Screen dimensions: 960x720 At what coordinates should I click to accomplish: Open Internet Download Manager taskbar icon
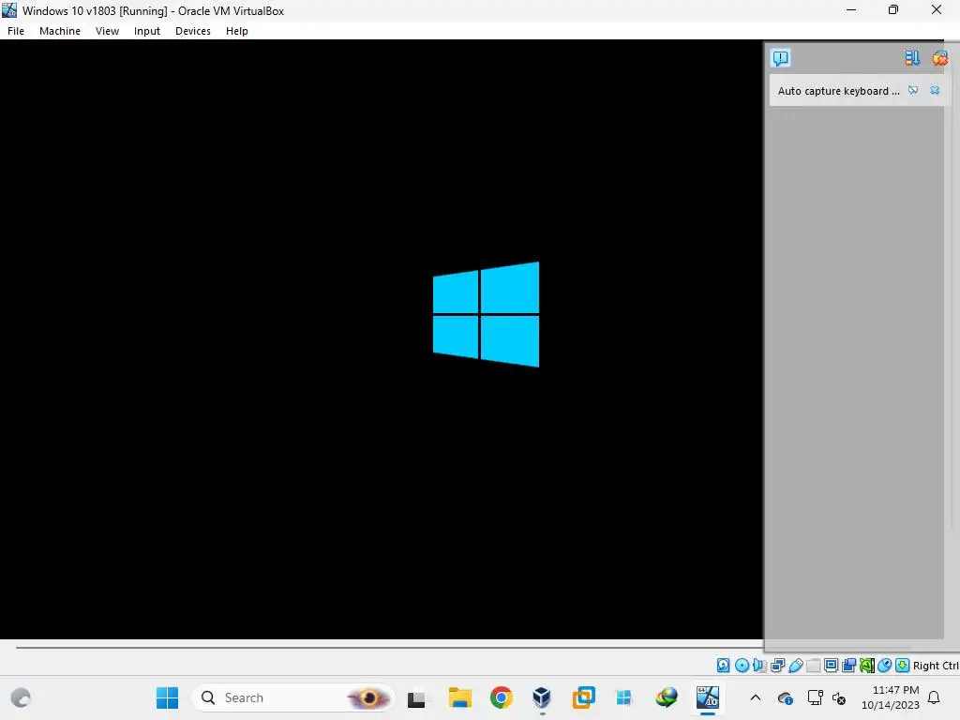[x=667, y=697]
